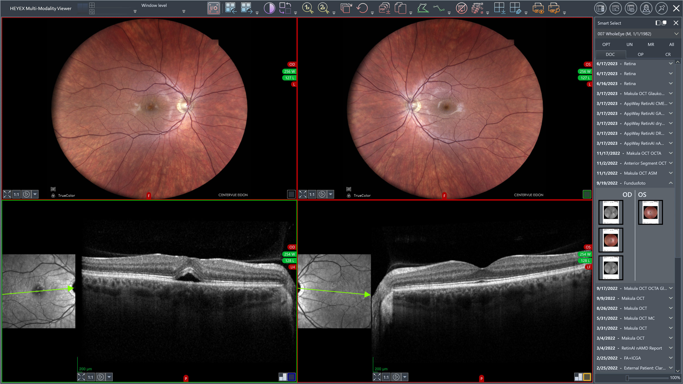Open the print preview icon with eye
Viewport: 683px width, 384px height.
tap(538, 8)
